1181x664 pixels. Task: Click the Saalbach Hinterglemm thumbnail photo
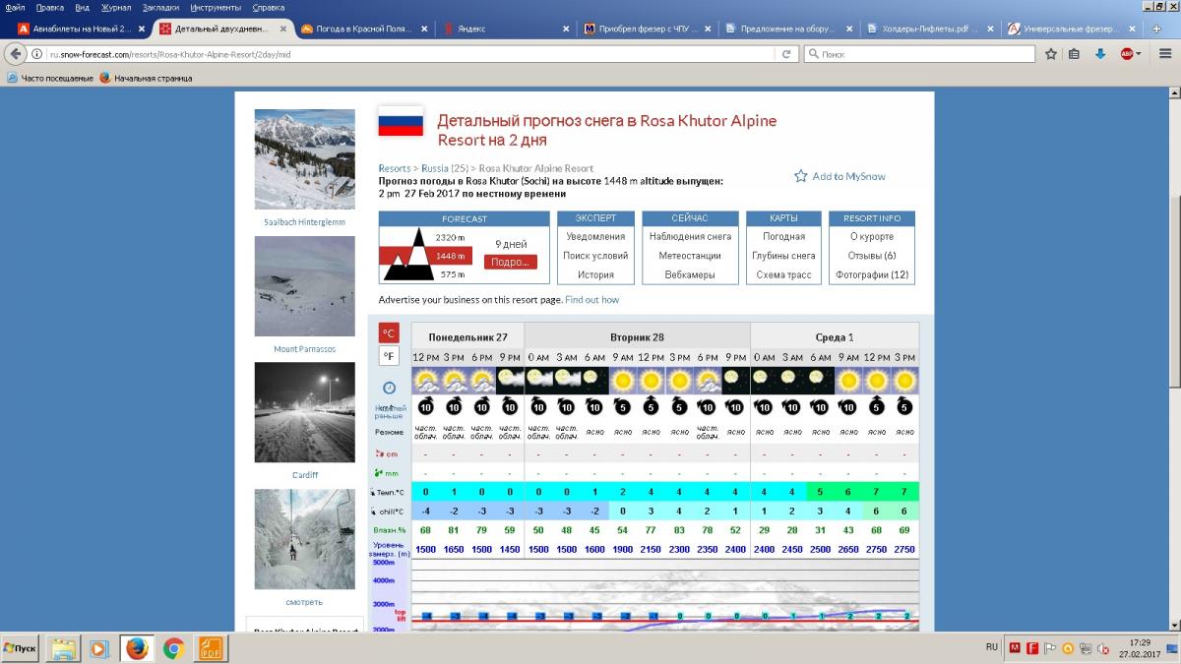tap(304, 158)
